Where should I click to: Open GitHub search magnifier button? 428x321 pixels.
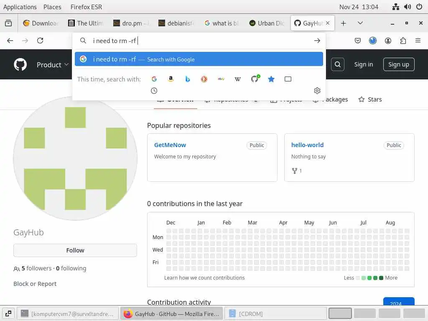pyautogui.click(x=338, y=64)
